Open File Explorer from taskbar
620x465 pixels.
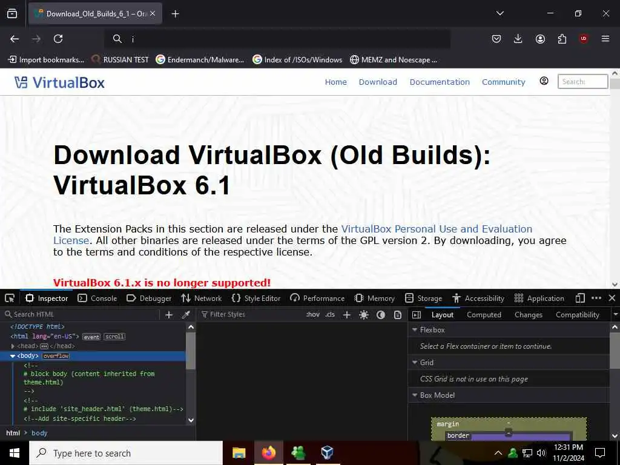pyautogui.click(x=239, y=453)
